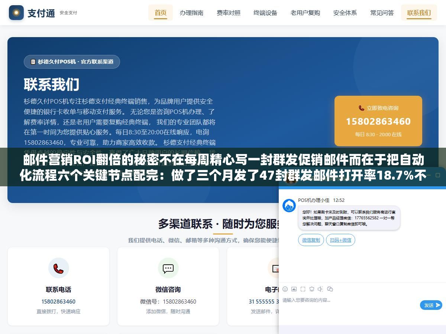446x334 pixels.
Task: Select the 联系我们 navigation tab
Action: (419, 13)
